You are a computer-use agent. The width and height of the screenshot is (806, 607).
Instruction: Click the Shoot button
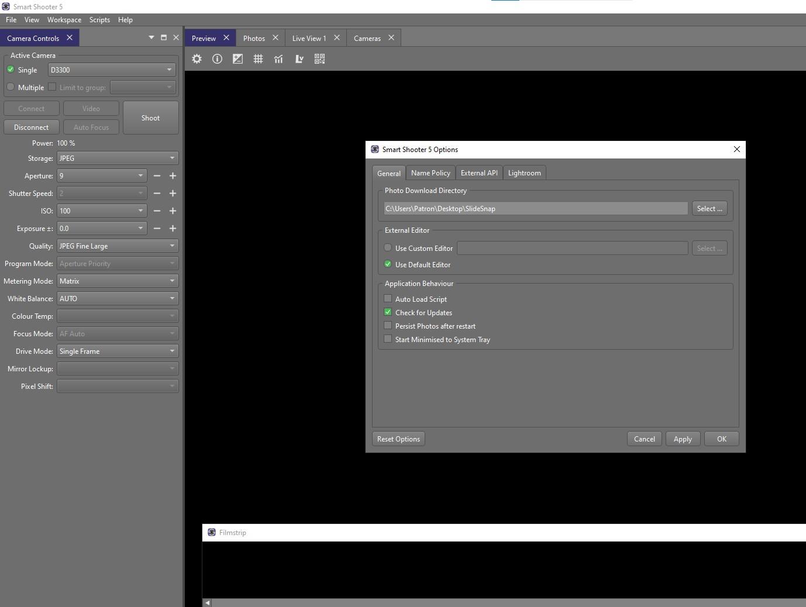click(x=150, y=118)
